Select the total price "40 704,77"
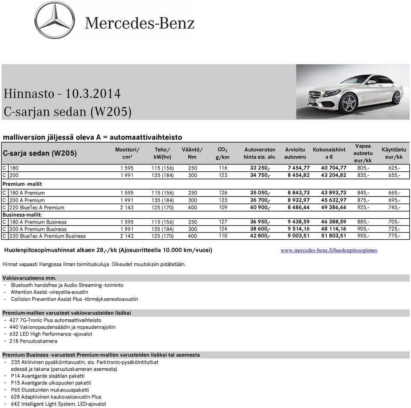This screenshot has height=408, width=411. [334, 168]
